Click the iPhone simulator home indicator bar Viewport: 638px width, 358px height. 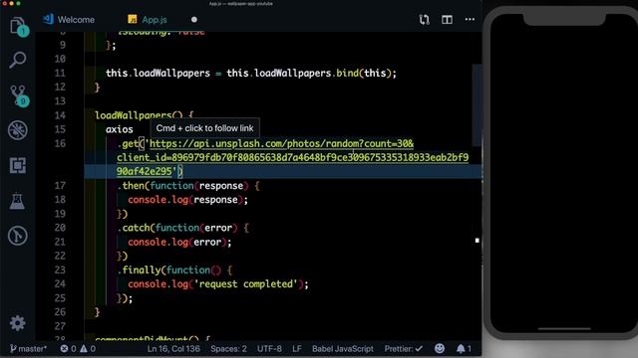(564, 328)
